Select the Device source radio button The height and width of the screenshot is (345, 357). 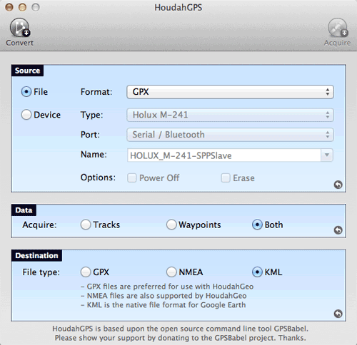tap(26, 115)
